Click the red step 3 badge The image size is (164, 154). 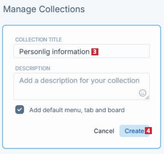[95, 52]
